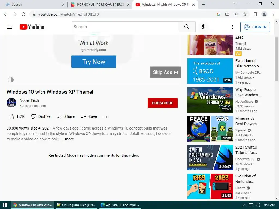The height and width of the screenshot is (209, 279).
Task: Click the SIGN IN button
Action: (255, 27)
